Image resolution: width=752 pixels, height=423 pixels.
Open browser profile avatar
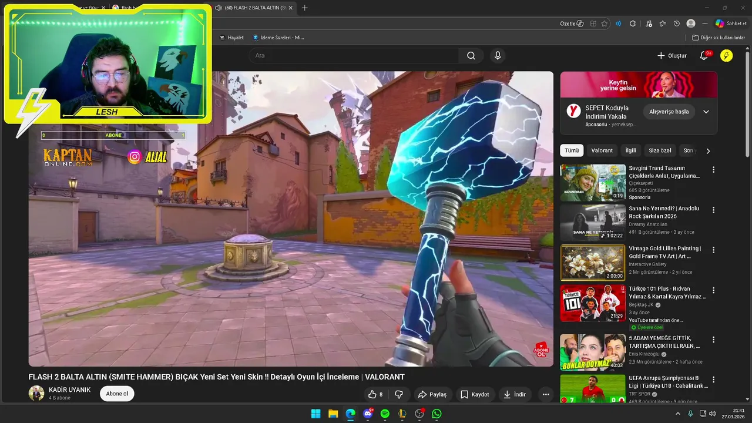[691, 23]
